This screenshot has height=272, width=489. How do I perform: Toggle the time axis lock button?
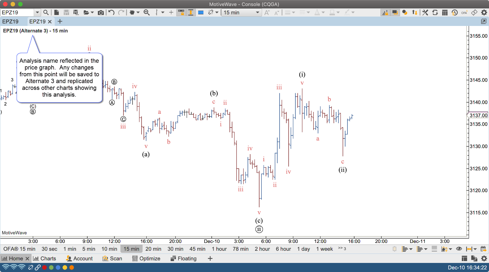click(x=181, y=13)
